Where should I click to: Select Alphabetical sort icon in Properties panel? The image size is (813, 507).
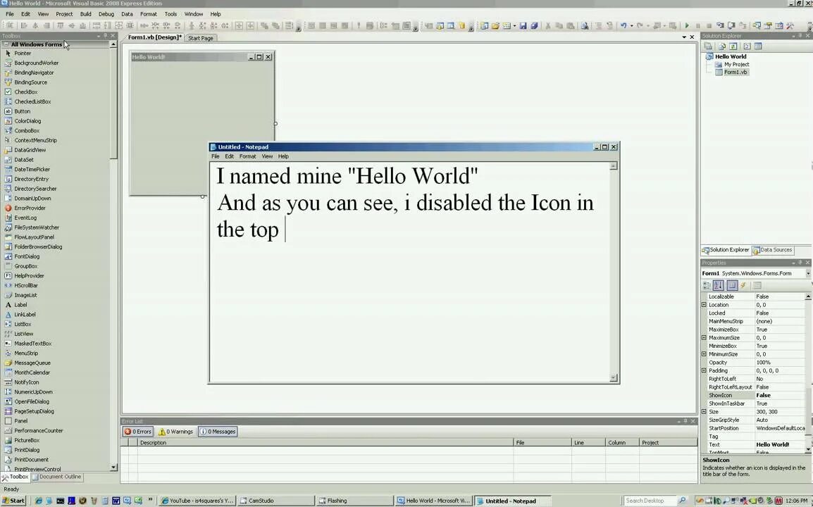pyautogui.click(x=718, y=285)
